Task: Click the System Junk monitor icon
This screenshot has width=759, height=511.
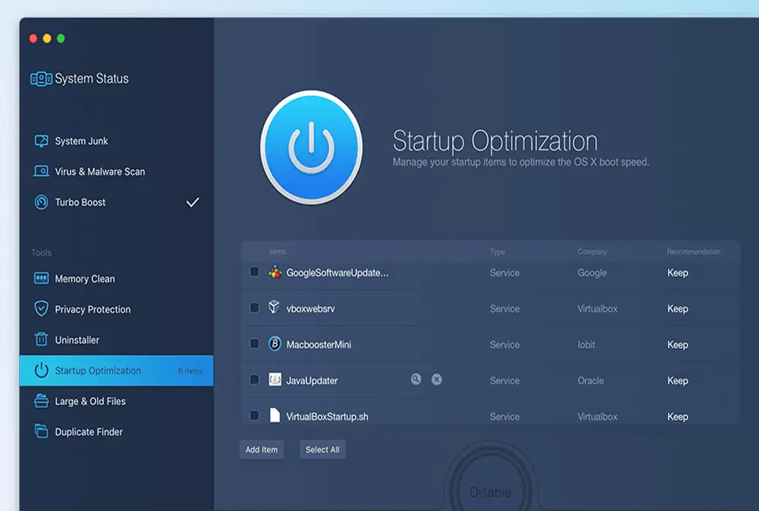Action: (x=41, y=141)
